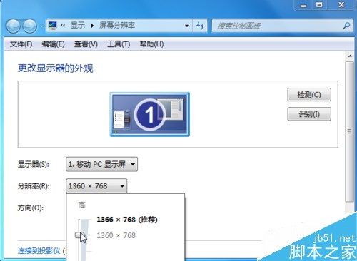Choose 1366 × 768 (推荐) resolution
Screen dimensions: 357x261
click(127, 220)
